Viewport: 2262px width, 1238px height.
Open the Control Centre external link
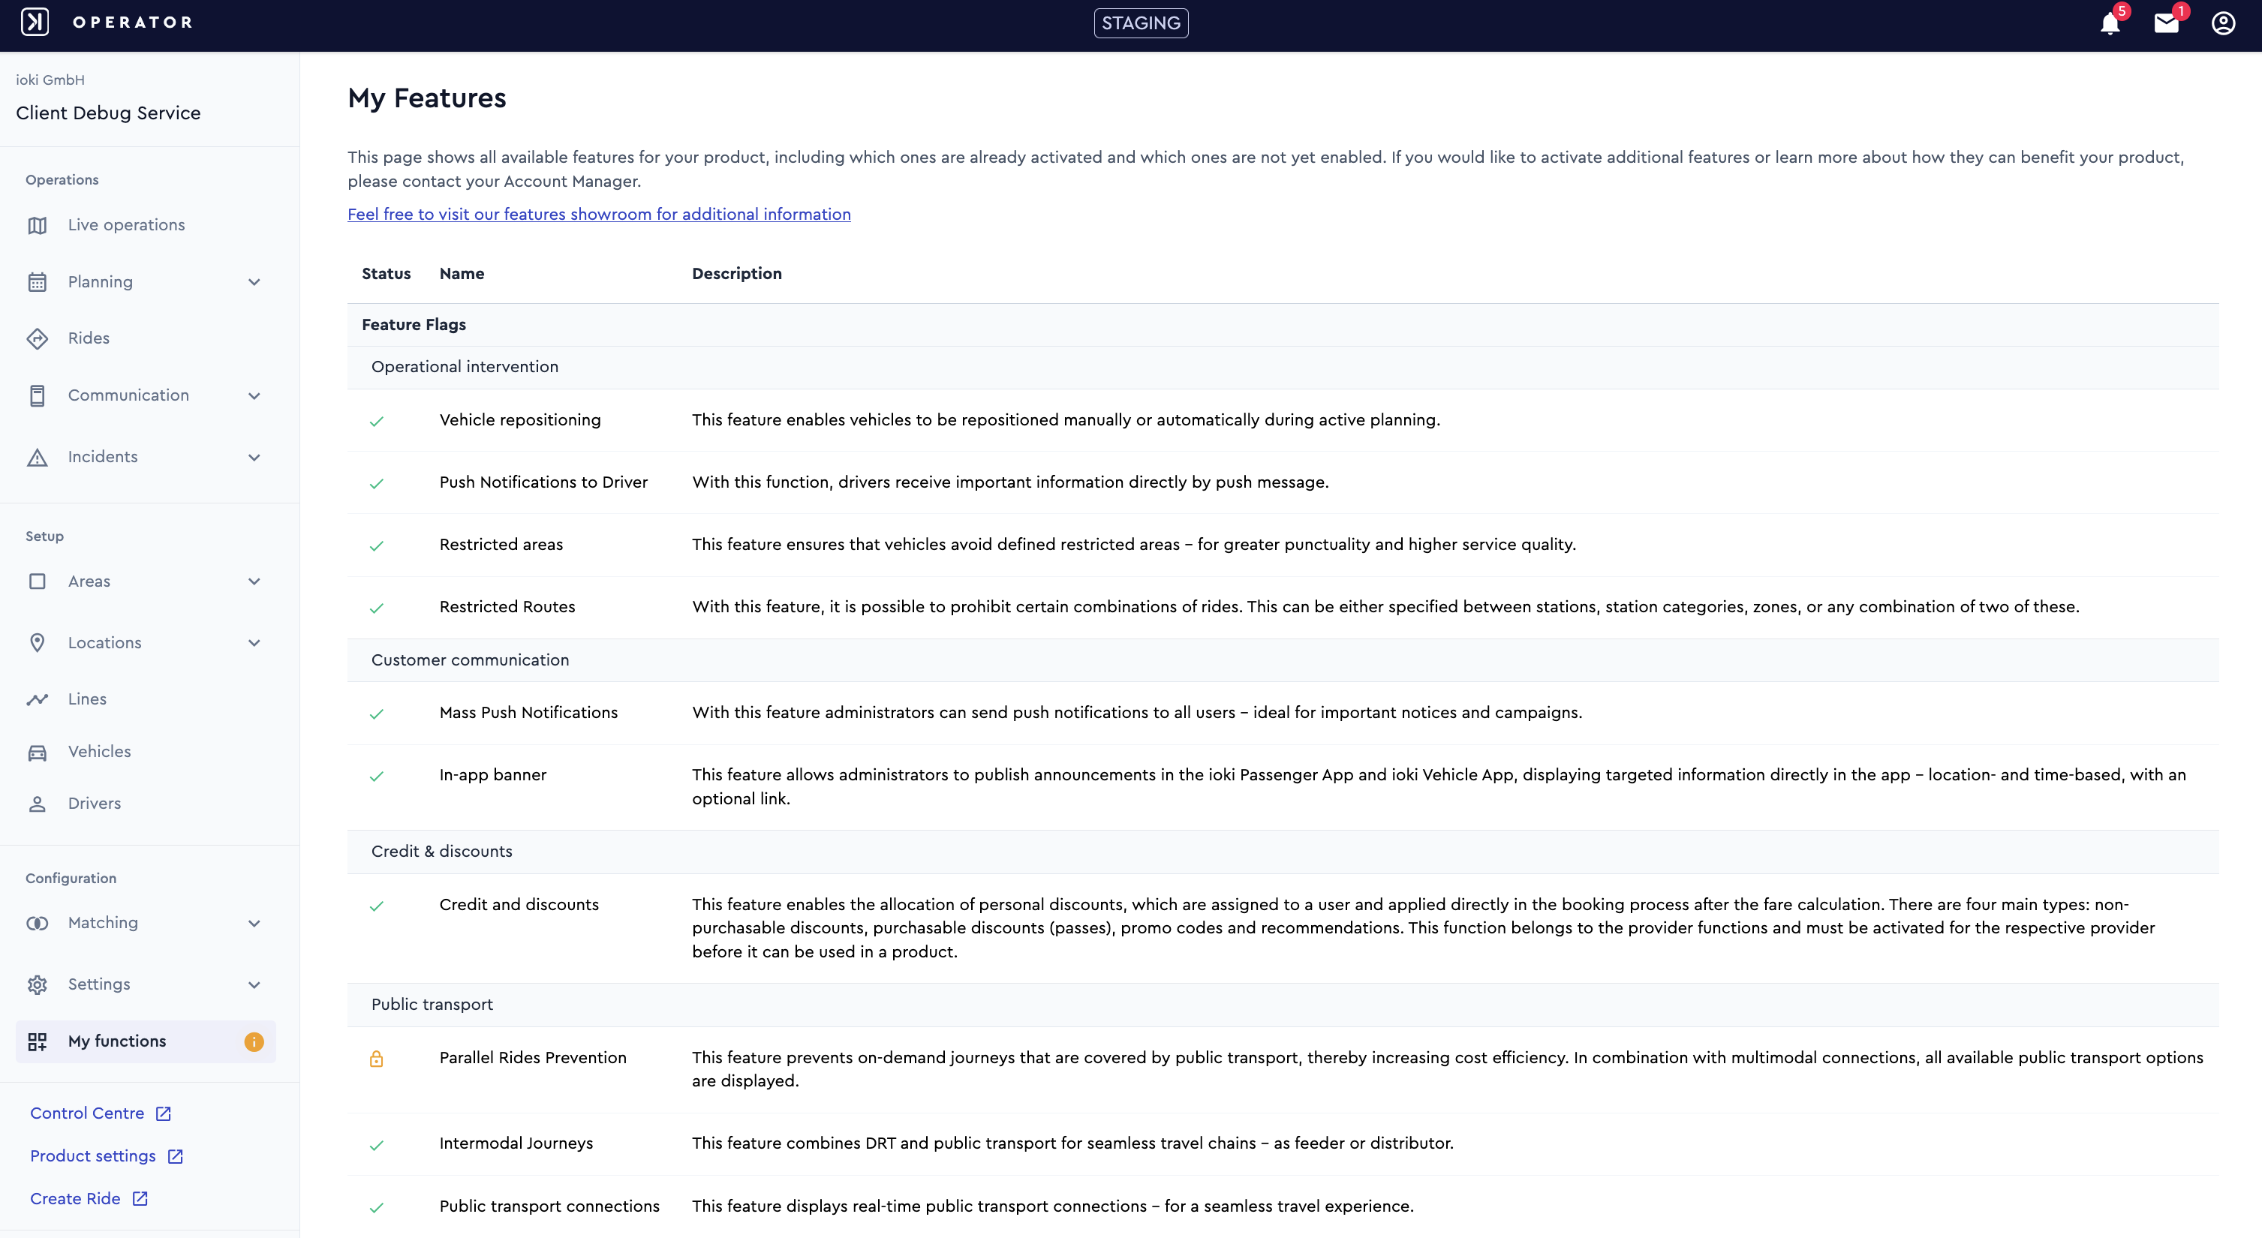pos(100,1113)
